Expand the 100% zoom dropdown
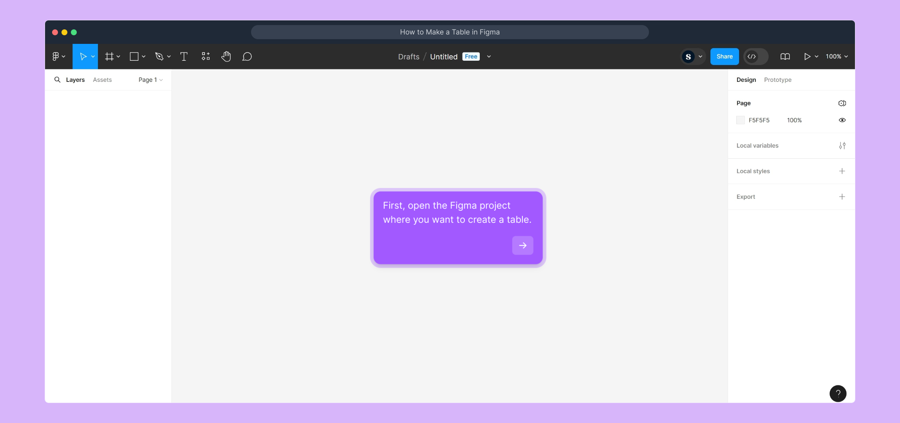The height and width of the screenshot is (423, 900). coord(837,56)
